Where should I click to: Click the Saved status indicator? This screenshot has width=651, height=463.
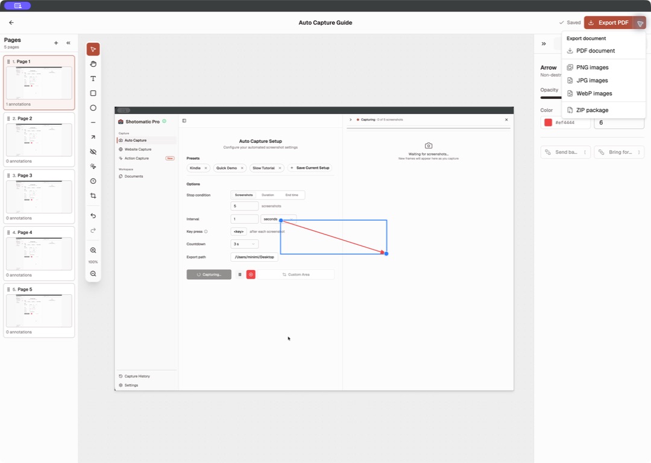tap(570, 23)
